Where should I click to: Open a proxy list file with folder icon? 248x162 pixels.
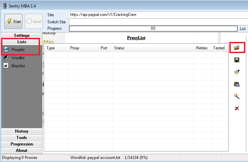tap(237, 48)
